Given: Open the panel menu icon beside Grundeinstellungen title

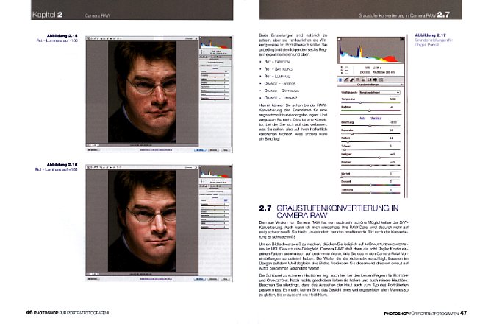Looking at the screenshot, I should 402,85.
